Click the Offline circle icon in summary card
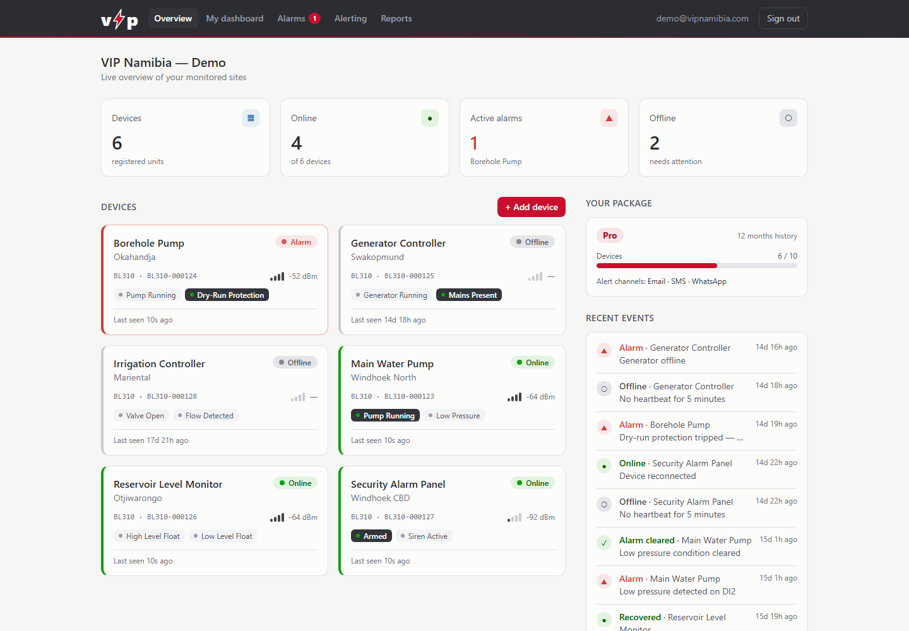The height and width of the screenshot is (631, 909). 788,118
